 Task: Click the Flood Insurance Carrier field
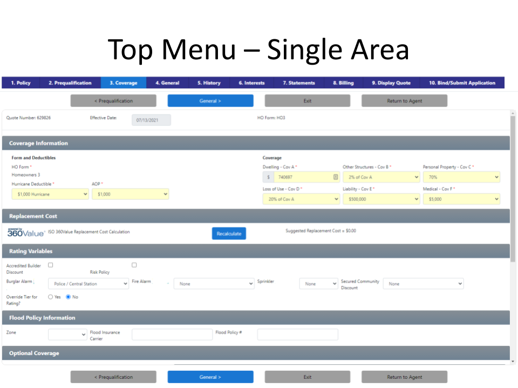[172, 335]
